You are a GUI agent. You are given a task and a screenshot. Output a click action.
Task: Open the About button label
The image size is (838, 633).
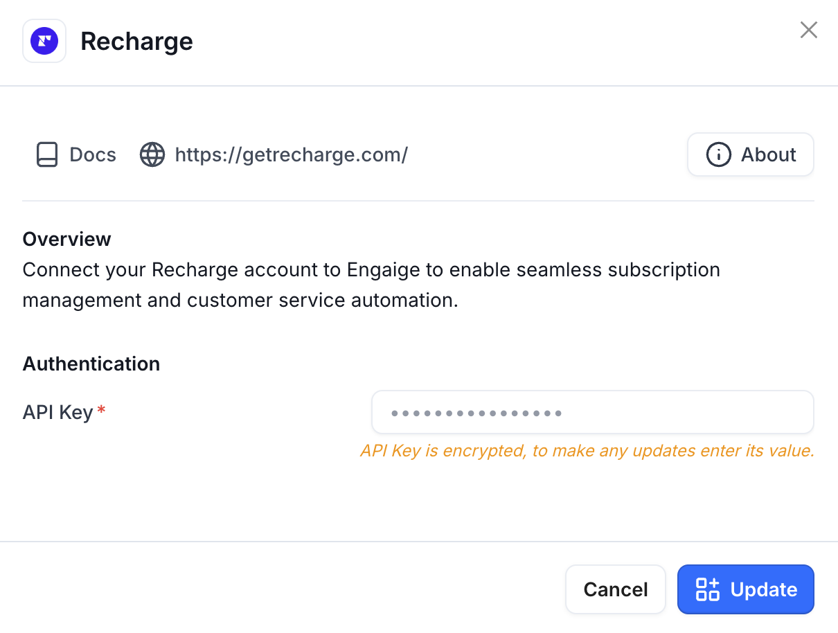click(769, 154)
